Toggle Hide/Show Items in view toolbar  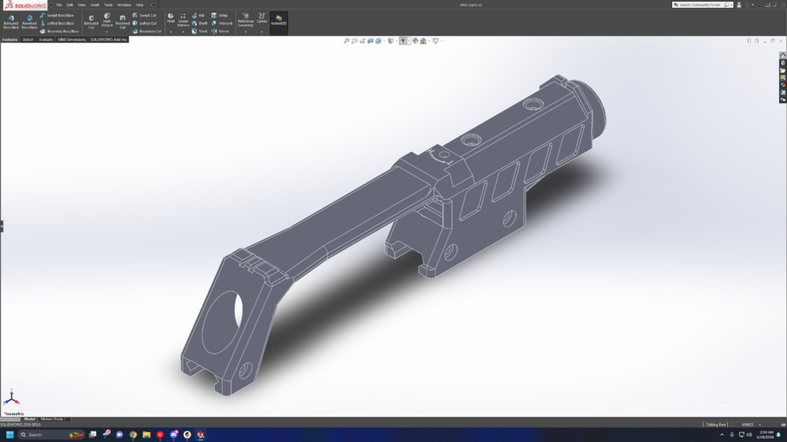[x=404, y=41]
